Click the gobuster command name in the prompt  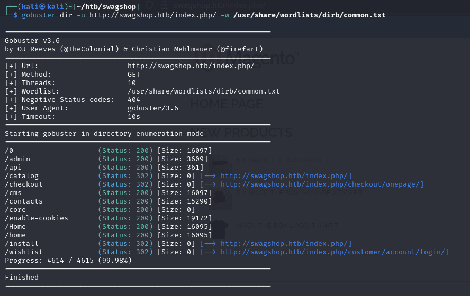[39, 15]
